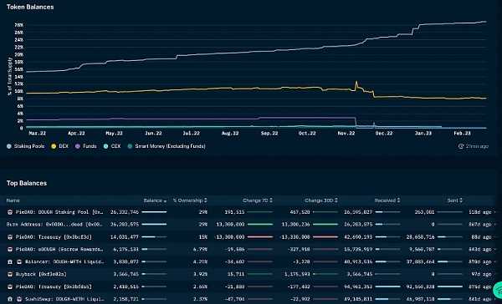
Task: Open the green floating chat widget
Action: pos(498,291)
